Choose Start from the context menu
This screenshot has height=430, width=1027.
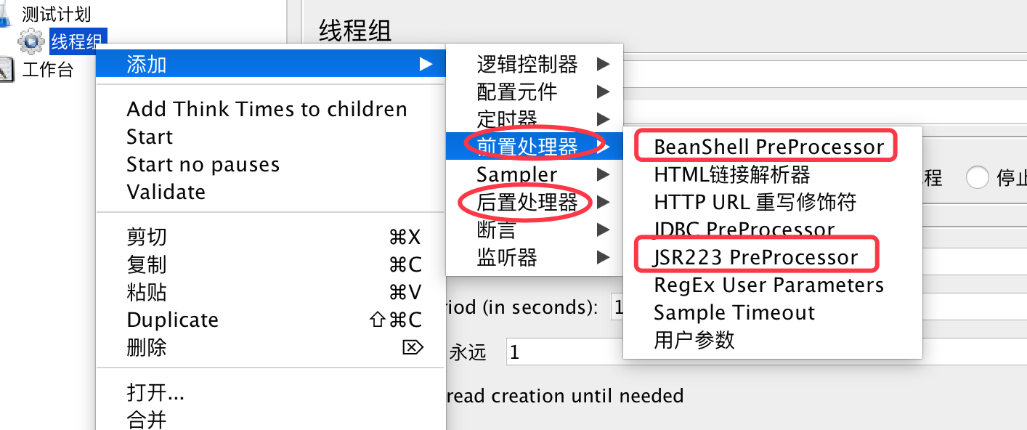click(x=270, y=137)
